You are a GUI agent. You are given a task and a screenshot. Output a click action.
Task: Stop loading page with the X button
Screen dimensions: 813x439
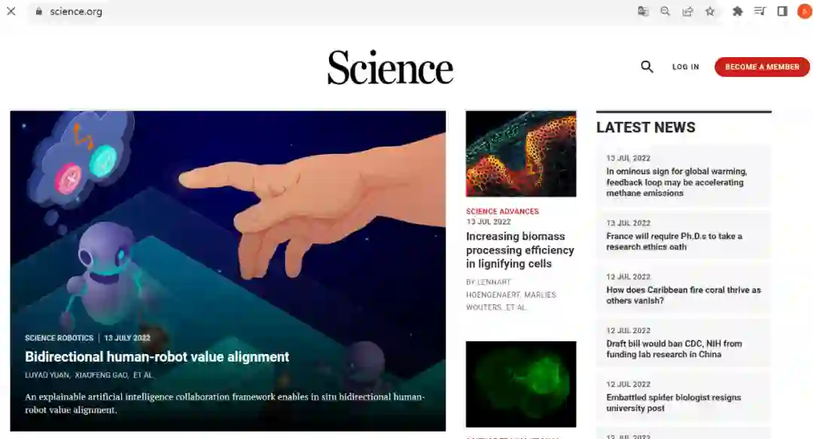click(x=11, y=11)
